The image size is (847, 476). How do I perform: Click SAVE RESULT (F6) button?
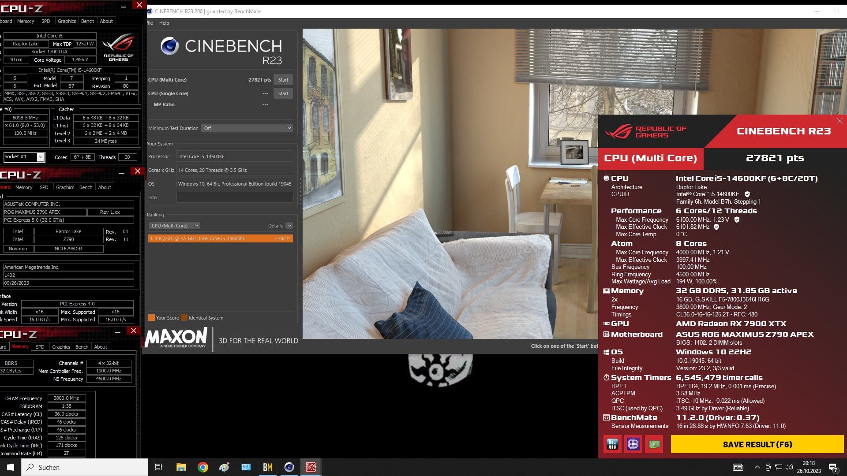point(757,444)
